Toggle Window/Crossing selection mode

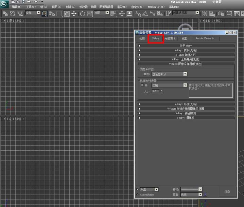click(x=67, y=14)
